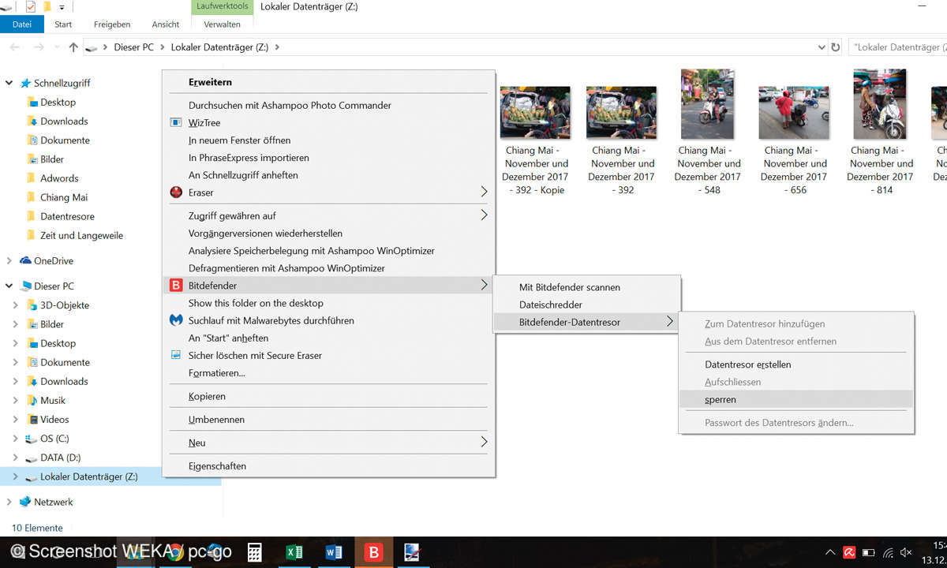The image size is (947, 568).
Task: Click the OneDrive cloud icon in sidebar
Action: 25,261
